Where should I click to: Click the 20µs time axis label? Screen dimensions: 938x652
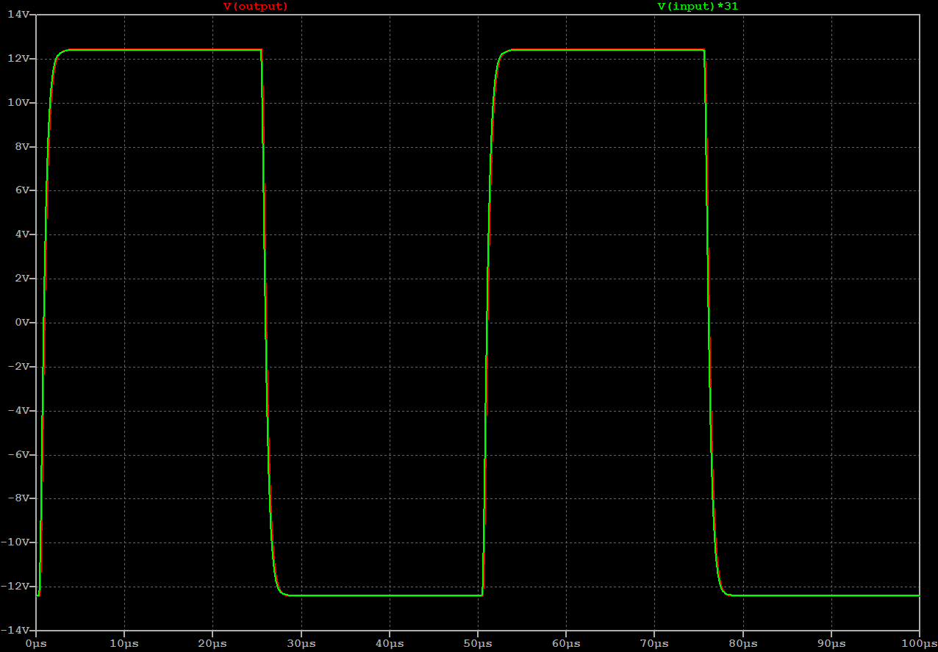point(212,643)
